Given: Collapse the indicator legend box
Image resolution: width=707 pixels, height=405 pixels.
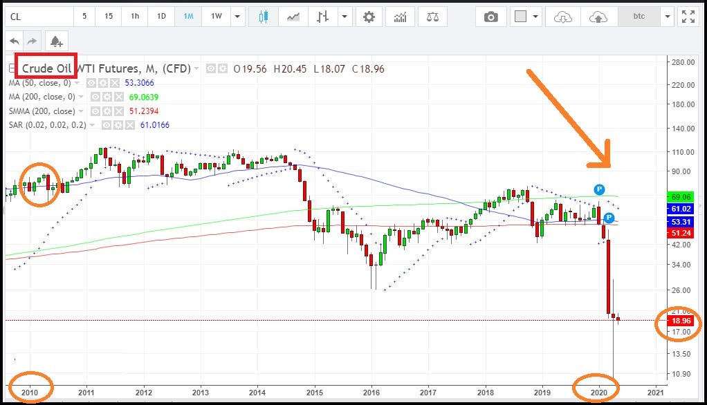Looking at the screenshot, I should pos(12,68).
